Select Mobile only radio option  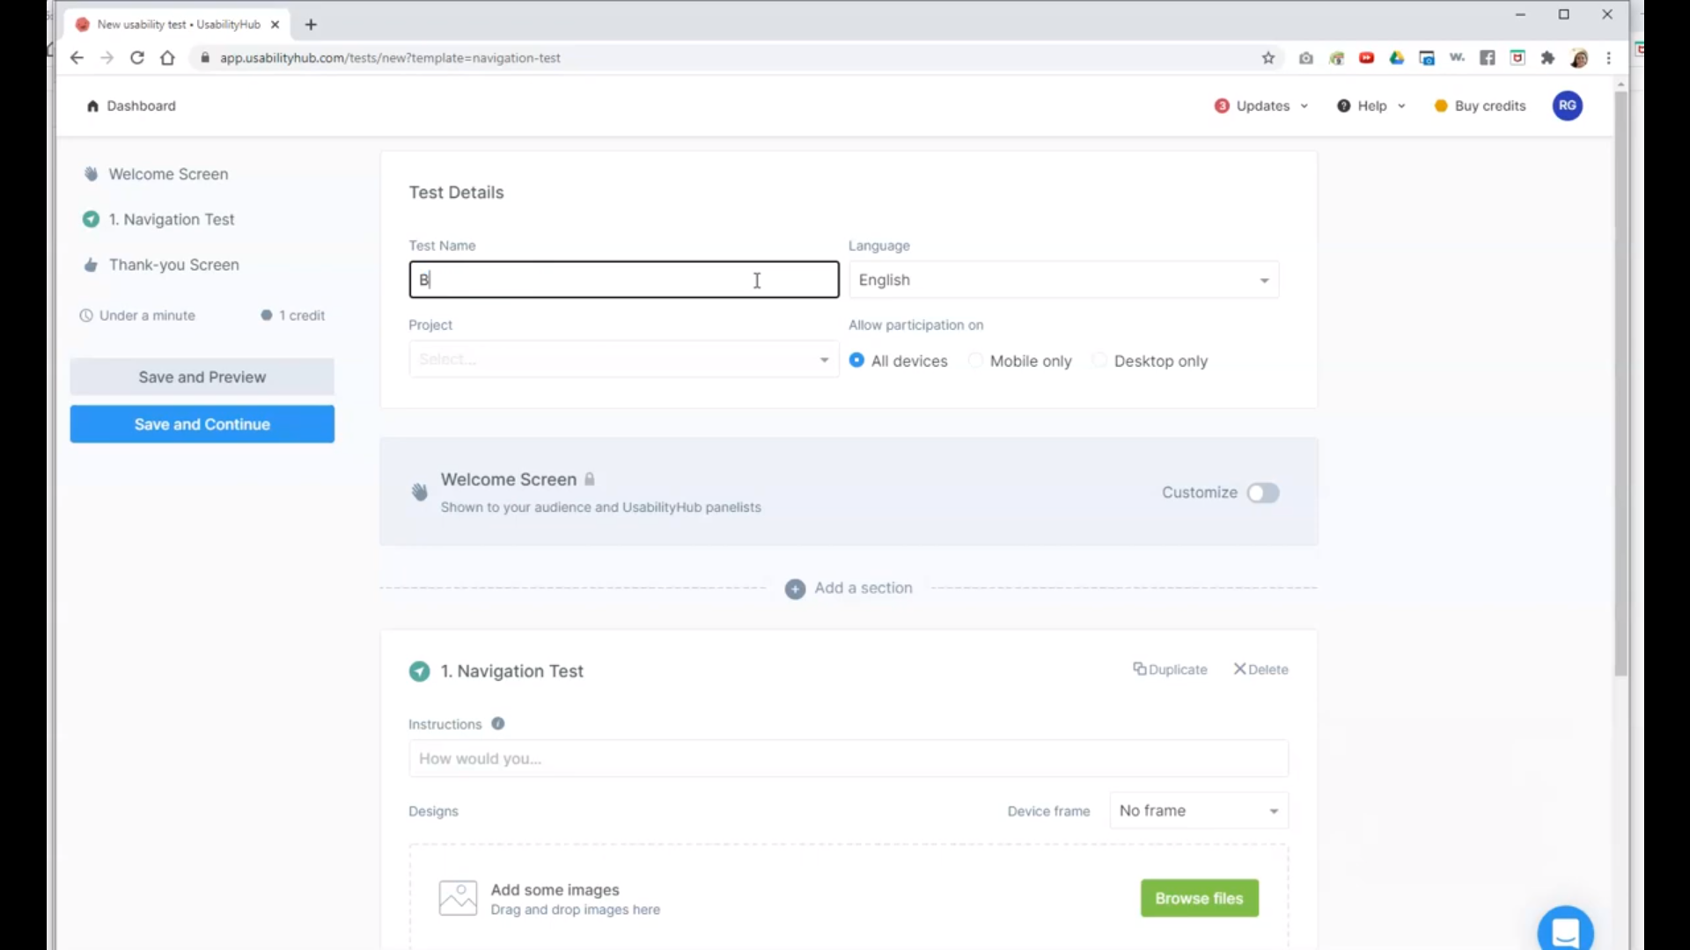975,361
